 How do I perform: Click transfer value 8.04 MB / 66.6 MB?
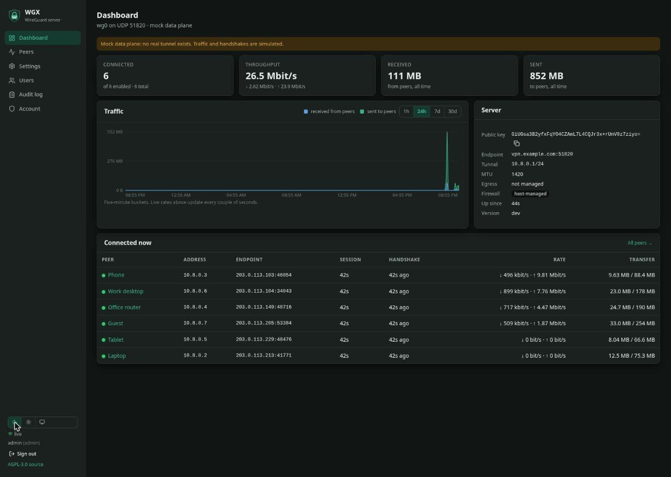(632, 340)
